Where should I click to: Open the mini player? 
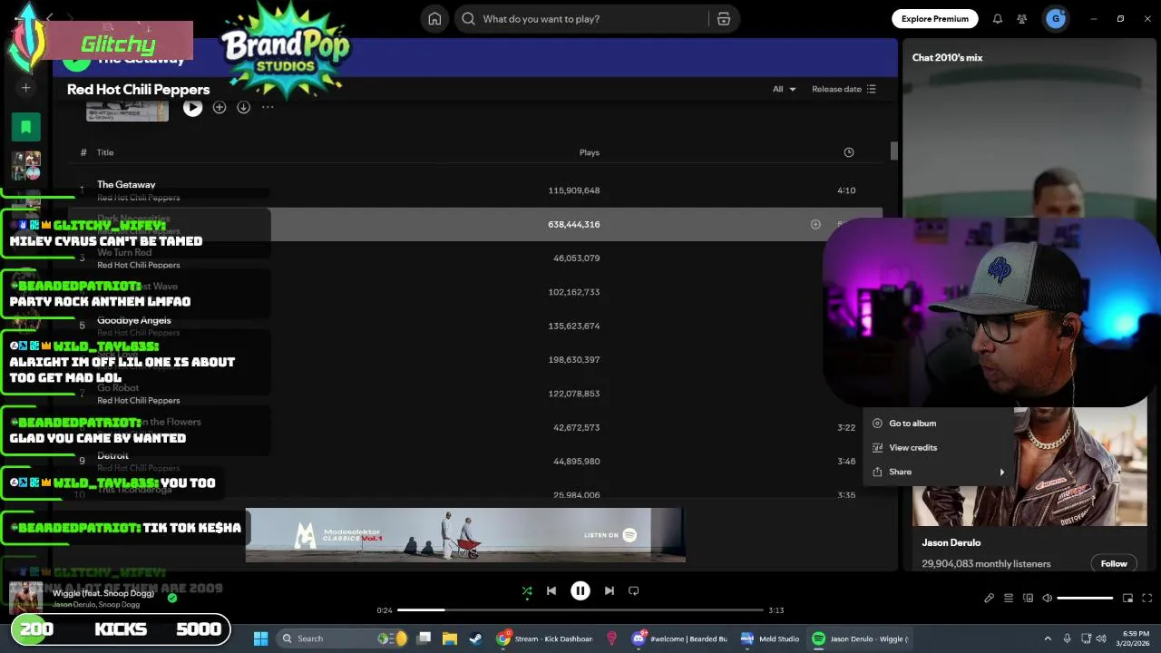[x=1127, y=598]
